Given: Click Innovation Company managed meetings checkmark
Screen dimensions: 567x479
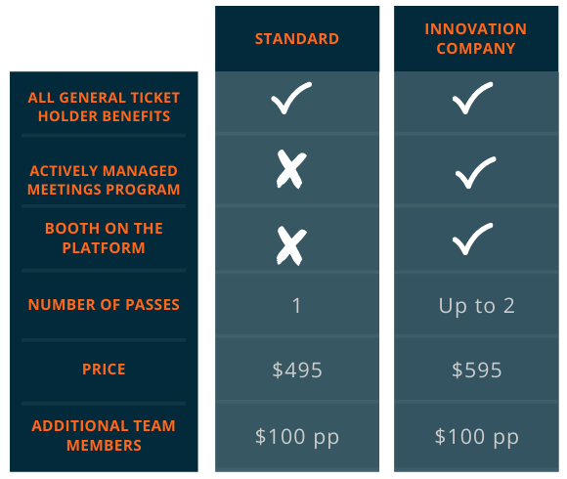Looking at the screenshot, I should click(x=475, y=173).
